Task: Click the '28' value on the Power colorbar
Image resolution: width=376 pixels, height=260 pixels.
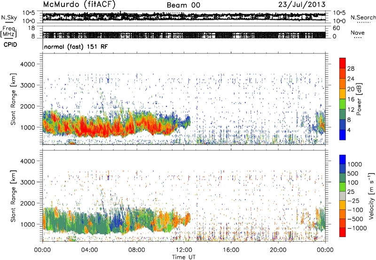Action: pyautogui.click(x=351, y=69)
